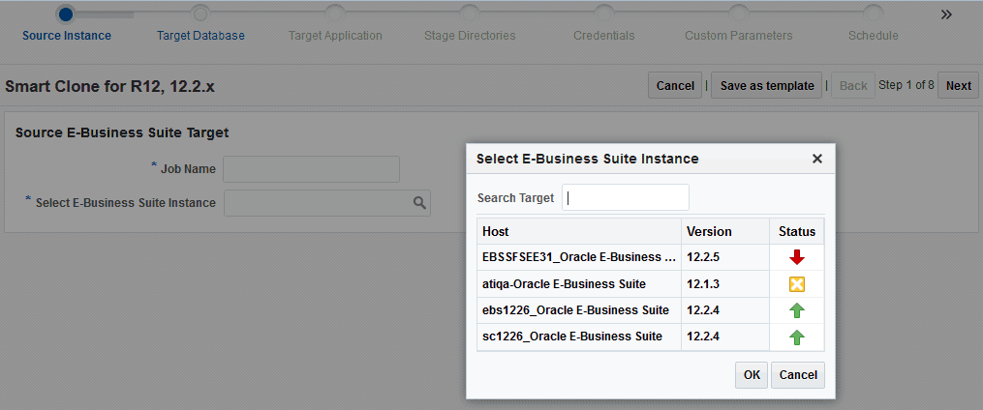Click version 12.2.4 cell for sc1226
The height and width of the screenshot is (410, 983).
(x=725, y=337)
